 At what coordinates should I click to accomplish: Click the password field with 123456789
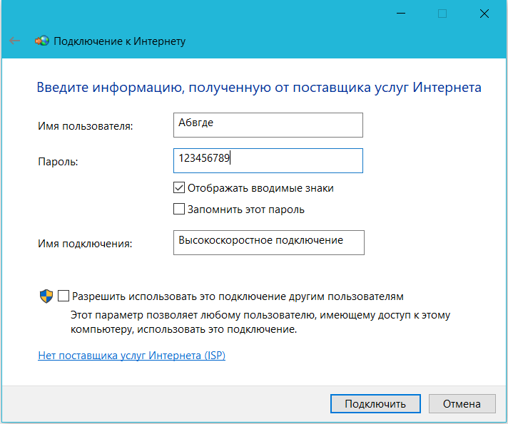[268, 160]
